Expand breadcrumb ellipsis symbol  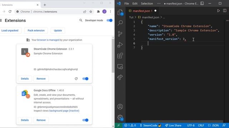pyautogui.click(x=164, y=17)
